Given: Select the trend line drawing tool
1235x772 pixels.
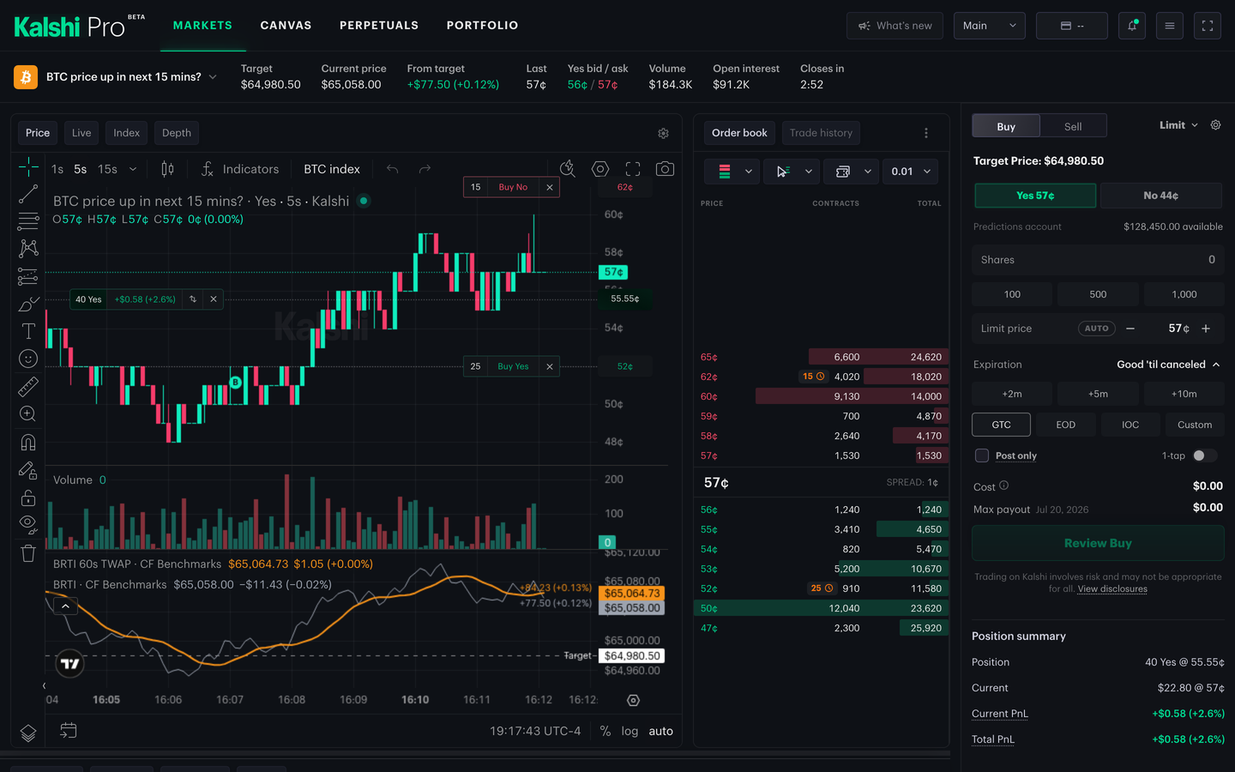Looking at the screenshot, I should (x=28, y=194).
